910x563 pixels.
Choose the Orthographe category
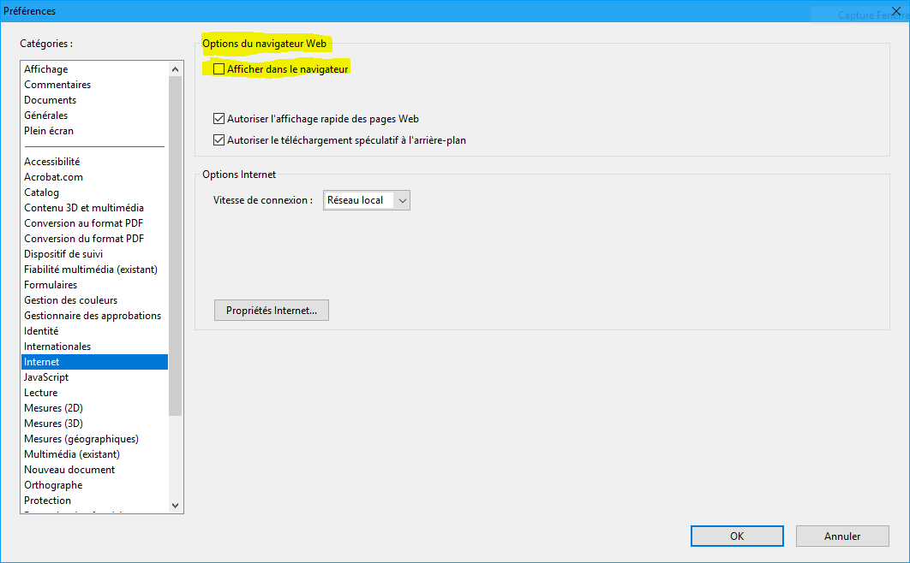click(x=53, y=485)
